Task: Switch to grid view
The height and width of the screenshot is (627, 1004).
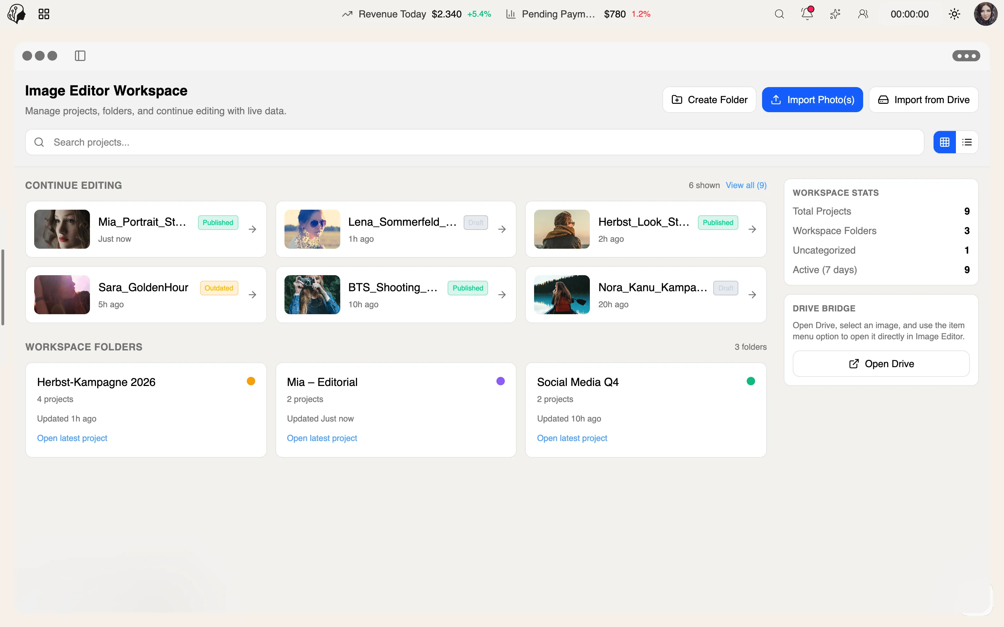Action: click(x=945, y=142)
